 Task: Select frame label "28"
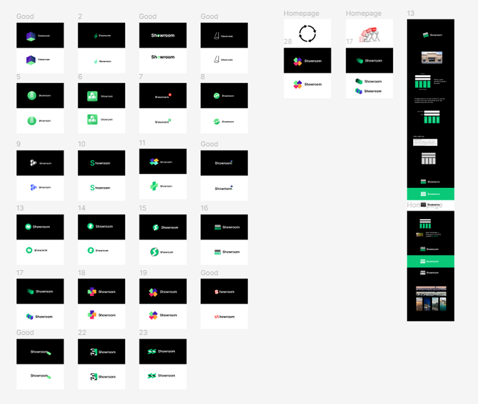288,41
